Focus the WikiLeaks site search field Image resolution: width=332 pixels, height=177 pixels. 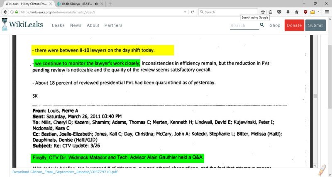[x=244, y=25]
